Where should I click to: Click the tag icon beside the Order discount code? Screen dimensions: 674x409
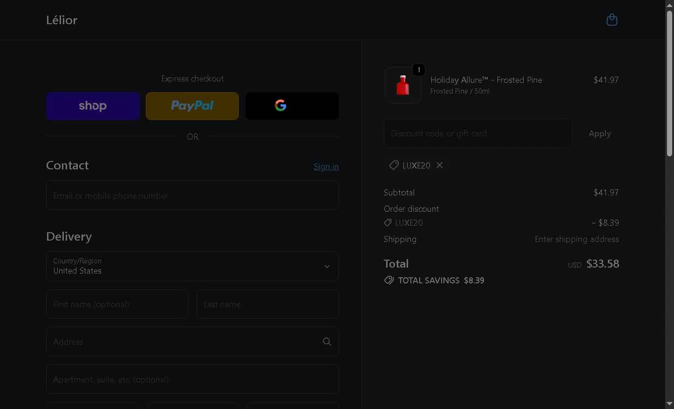coord(388,223)
